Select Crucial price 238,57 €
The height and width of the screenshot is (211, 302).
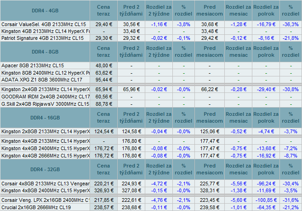point(103,207)
